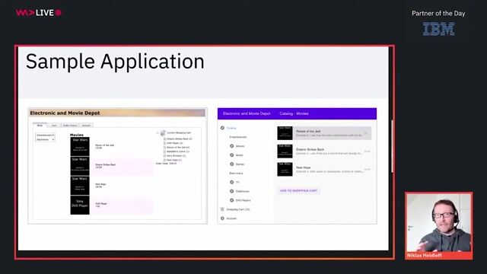Click the WeAreDevelopers LIVE logo
The height and width of the screenshot is (274, 487).
point(39,13)
